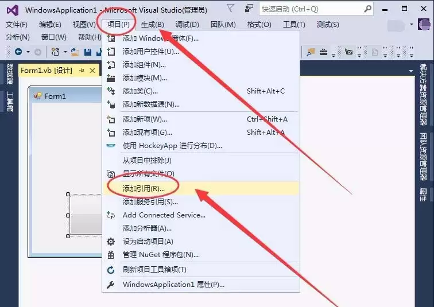The height and width of the screenshot is (307, 434).
Task: Toggle the pin on Form1.vb tab
Action: 82,71
